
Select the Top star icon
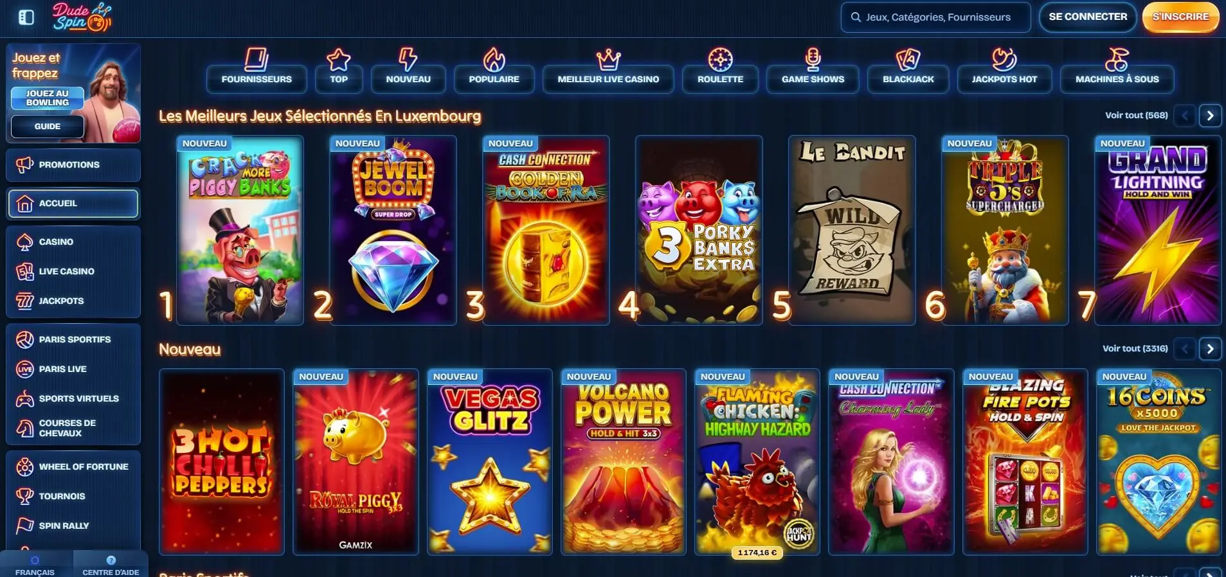point(339,60)
